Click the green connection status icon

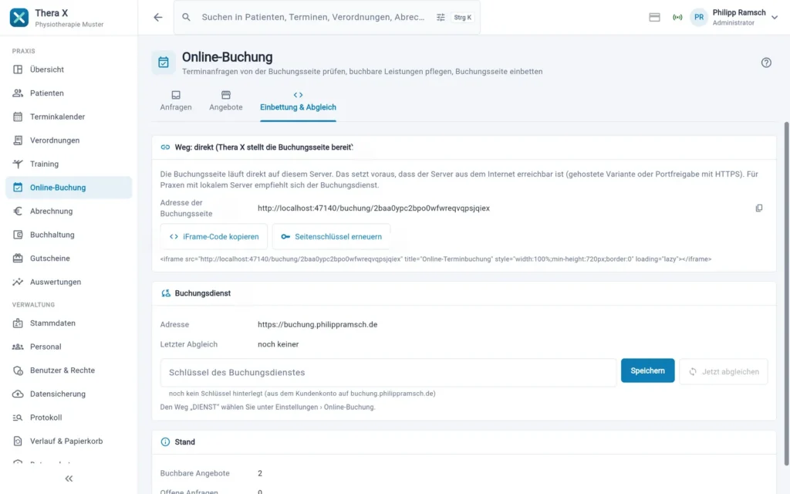pos(677,17)
